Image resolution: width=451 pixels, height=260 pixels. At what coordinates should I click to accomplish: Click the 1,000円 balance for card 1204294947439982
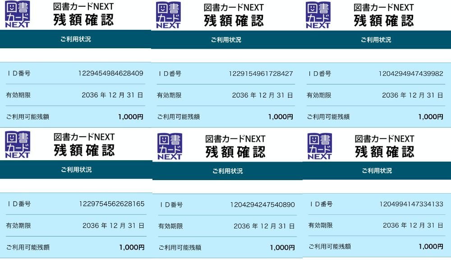[x=431, y=117]
